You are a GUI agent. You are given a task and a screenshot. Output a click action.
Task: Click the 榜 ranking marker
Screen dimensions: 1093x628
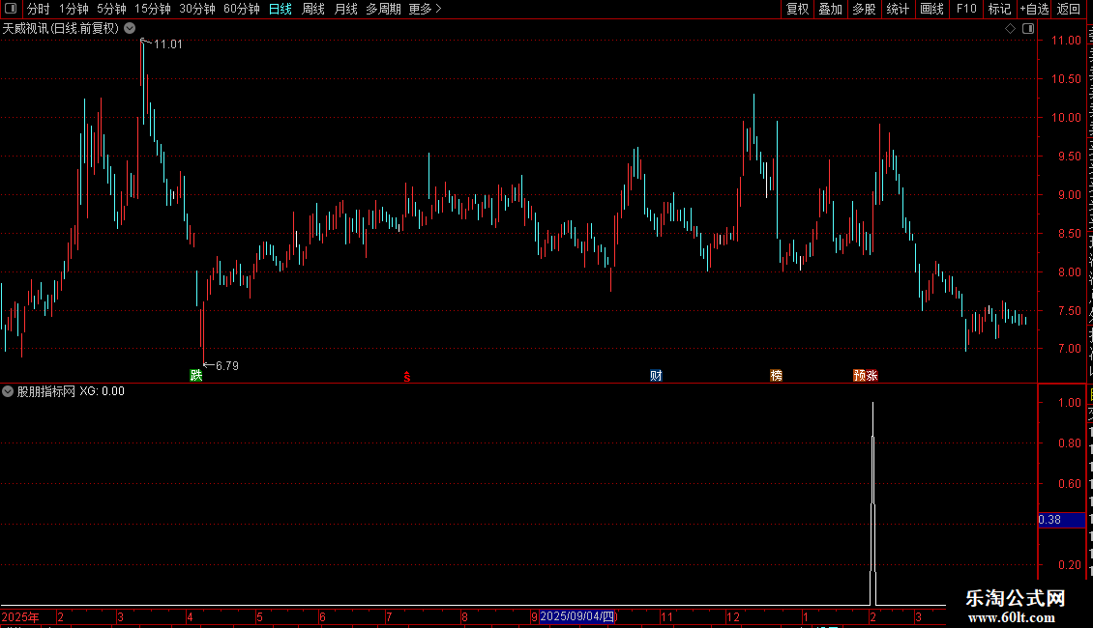776,375
